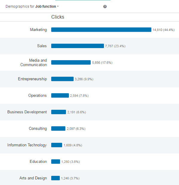Click the Information Technology bar

[57, 145]
